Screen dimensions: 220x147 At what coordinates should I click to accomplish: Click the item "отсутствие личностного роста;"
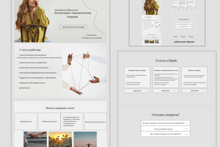point(34,68)
